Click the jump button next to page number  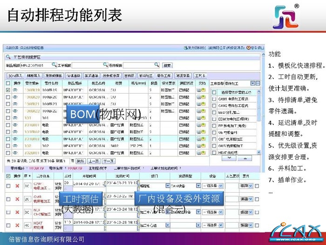click(81, 161)
